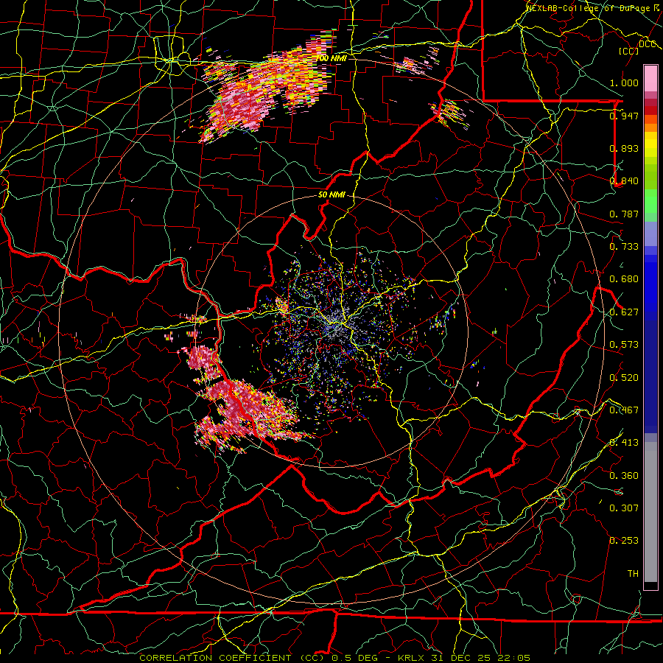Viewport: 663px width, 663px height.
Task: Click the [CC] legend header label
Action: 628,51
